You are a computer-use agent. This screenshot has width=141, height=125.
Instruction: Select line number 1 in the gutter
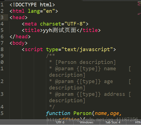pyautogui.click(x=2, y=5)
